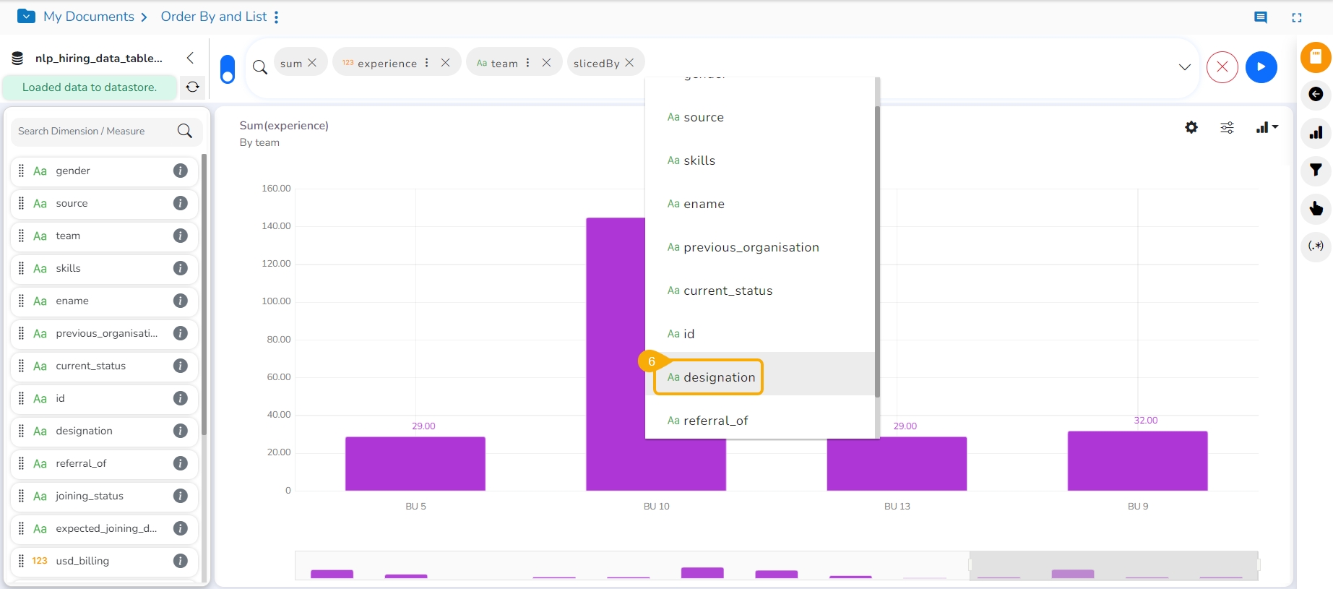Open My Documents breadcrumb link
Viewport: 1333px width, 589px height.
[x=88, y=17]
